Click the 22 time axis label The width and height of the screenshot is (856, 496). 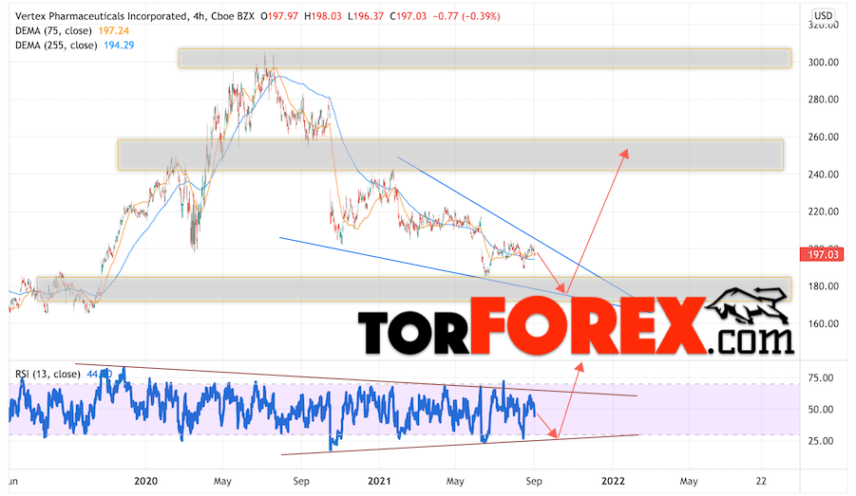coord(761,481)
